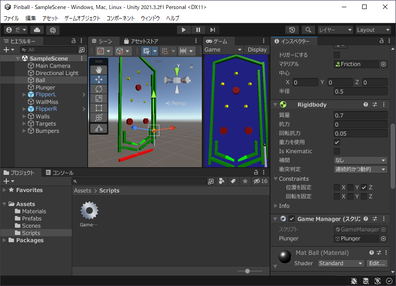The width and height of the screenshot is (396, 286).
Task: Open the Layout dropdown
Action: pyautogui.click(x=373, y=30)
